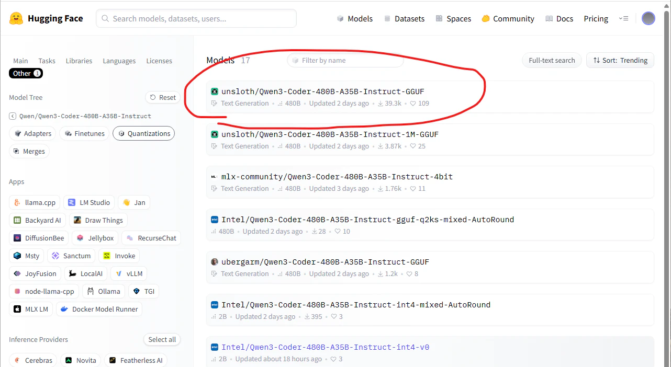Open mlx-community Qwen3-Coder Instruct-4bit model
The width and height of the screenshot is (671, 367).
430,182
